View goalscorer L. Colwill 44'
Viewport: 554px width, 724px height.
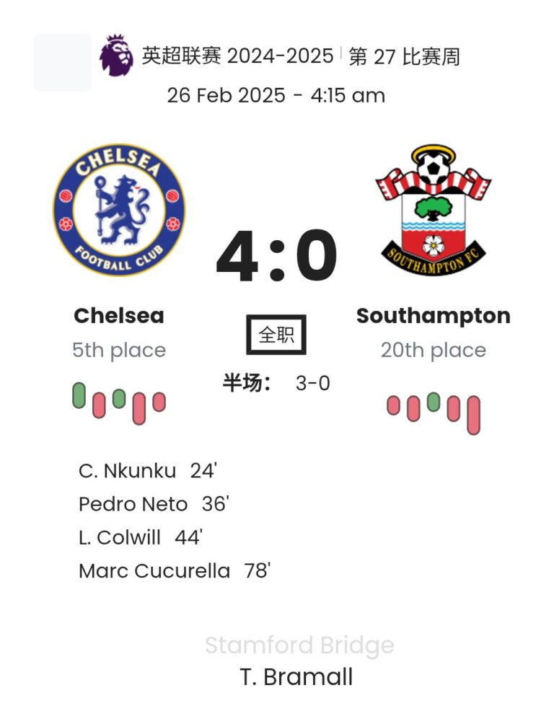[141, 537]
